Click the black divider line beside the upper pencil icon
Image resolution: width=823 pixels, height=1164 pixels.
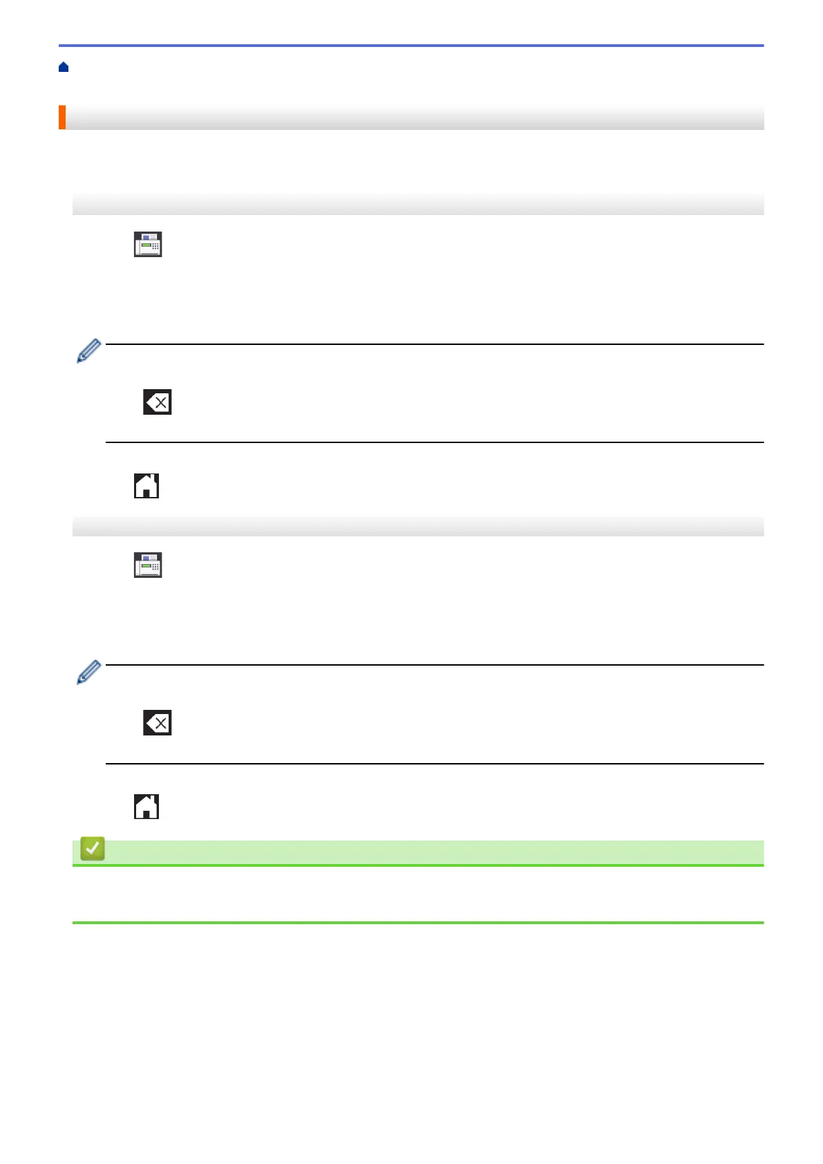click(x=435, y=344)
